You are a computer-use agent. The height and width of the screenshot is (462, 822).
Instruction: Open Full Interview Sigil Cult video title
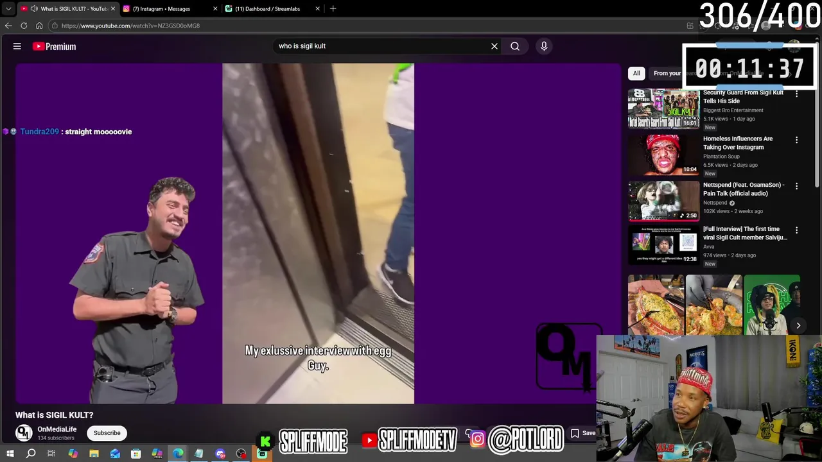coord(745,233)
